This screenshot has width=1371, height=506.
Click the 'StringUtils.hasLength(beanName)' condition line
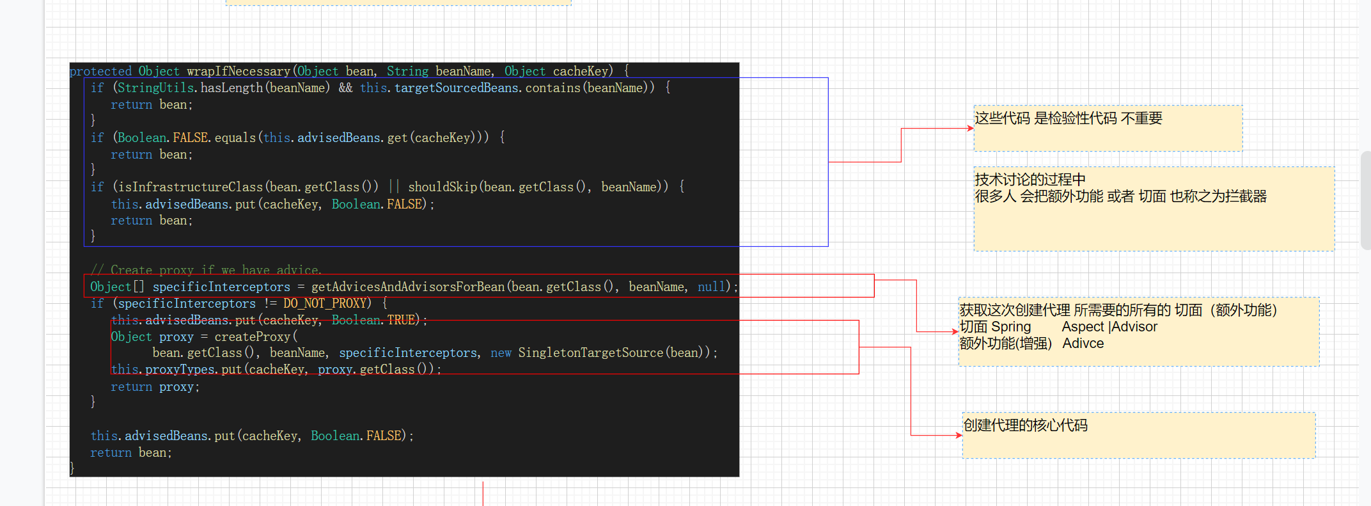[381, 88]
